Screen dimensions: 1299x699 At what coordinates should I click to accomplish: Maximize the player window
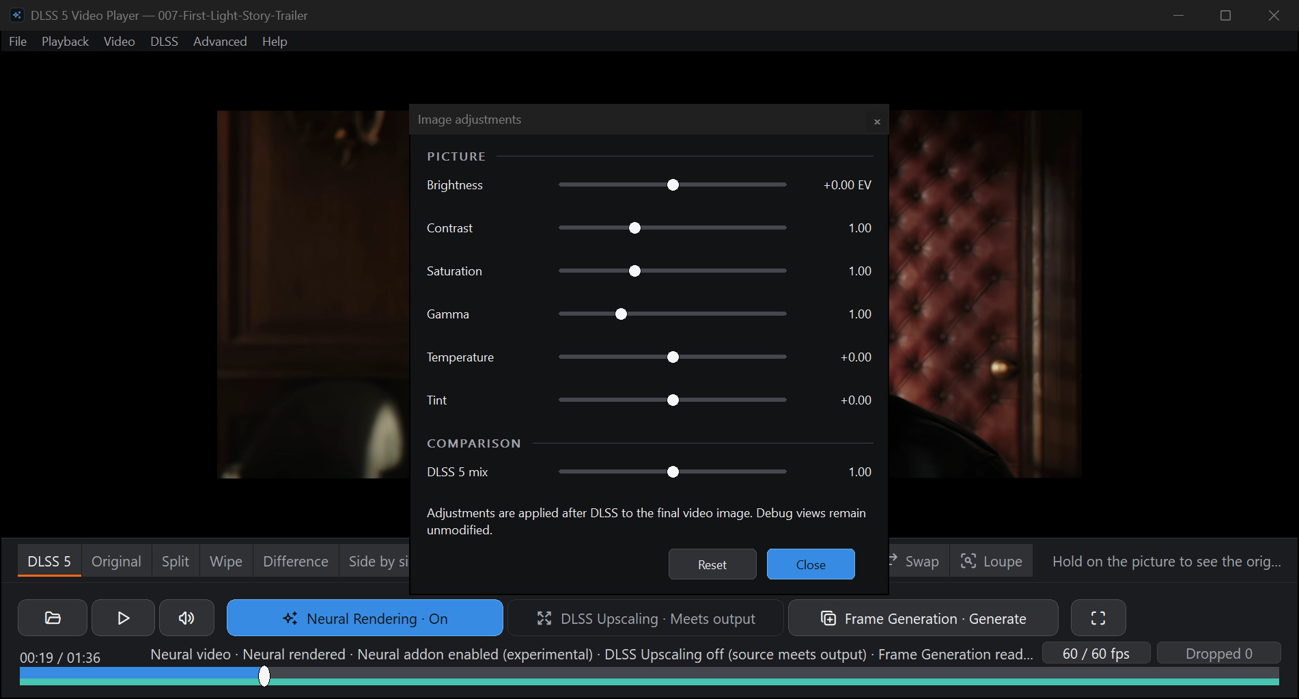1225,15
